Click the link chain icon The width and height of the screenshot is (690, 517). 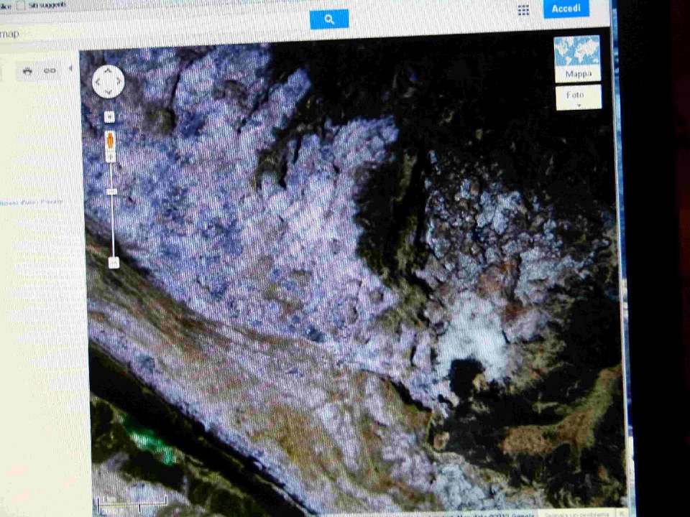point(50,70)
